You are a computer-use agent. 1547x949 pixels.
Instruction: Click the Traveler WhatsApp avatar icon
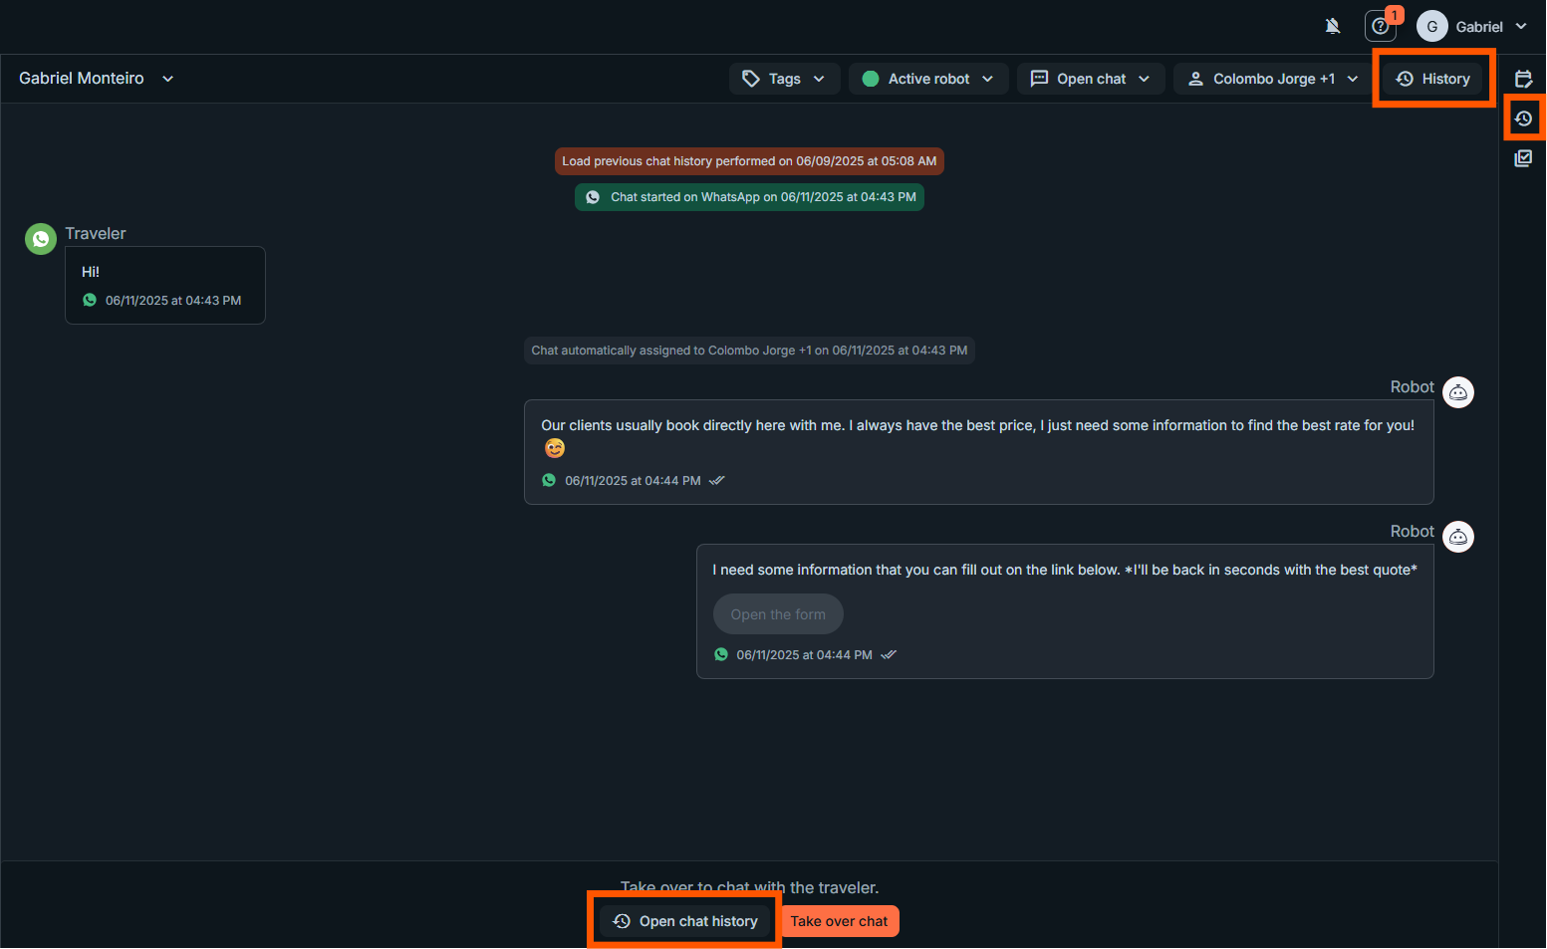click(x=41, y=239)
